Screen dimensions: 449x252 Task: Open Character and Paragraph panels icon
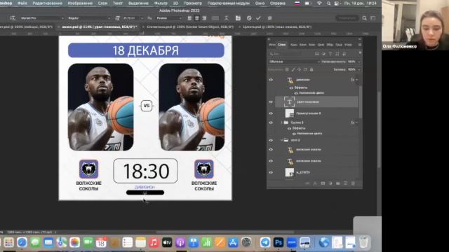[x=238, y=18]
